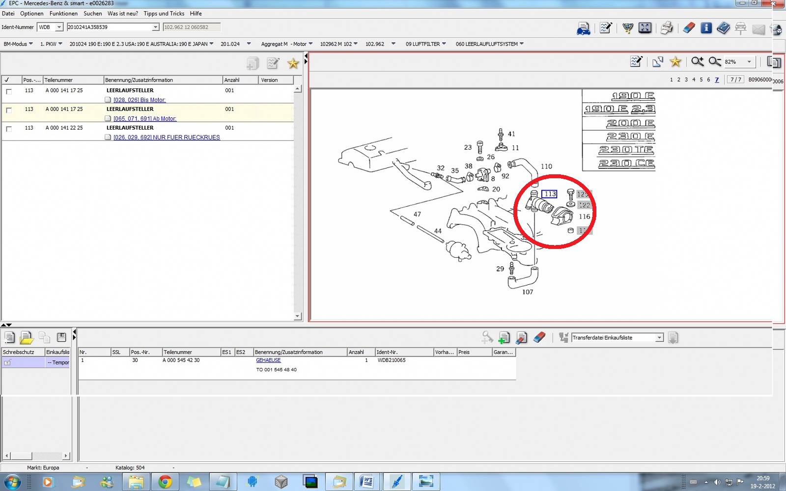Screen dimensions: 786x491
Task: Click the ident number input field
Action: pyautogui.click(x=109, y=27)
